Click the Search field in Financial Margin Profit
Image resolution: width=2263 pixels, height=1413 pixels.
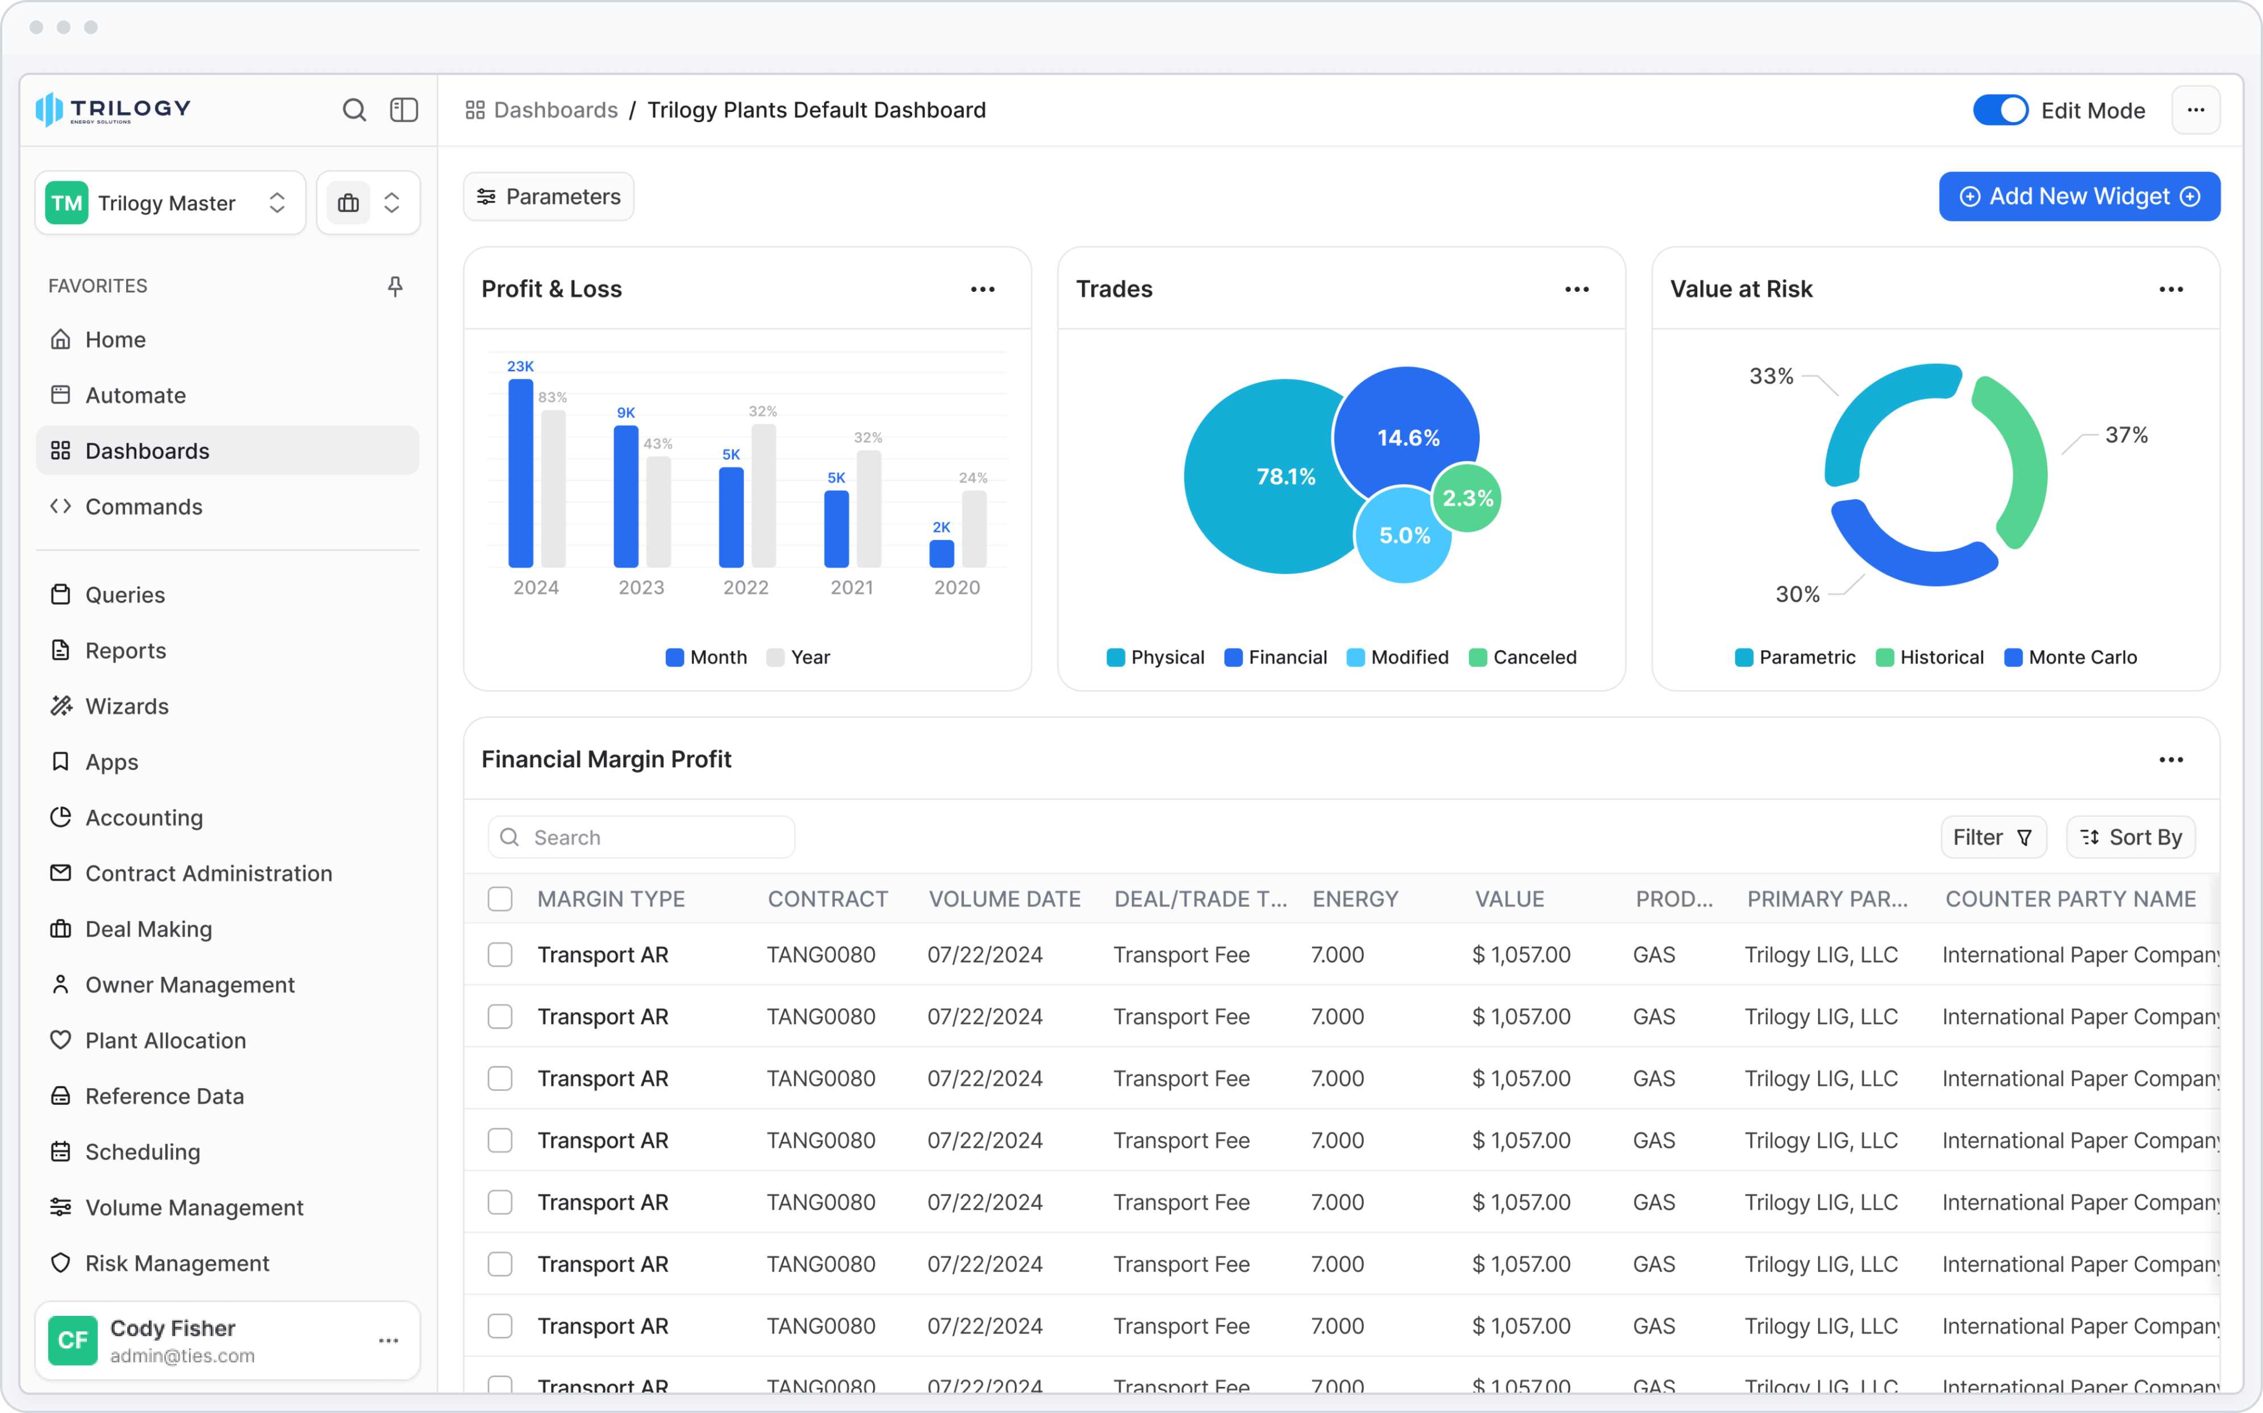point(641,837)
